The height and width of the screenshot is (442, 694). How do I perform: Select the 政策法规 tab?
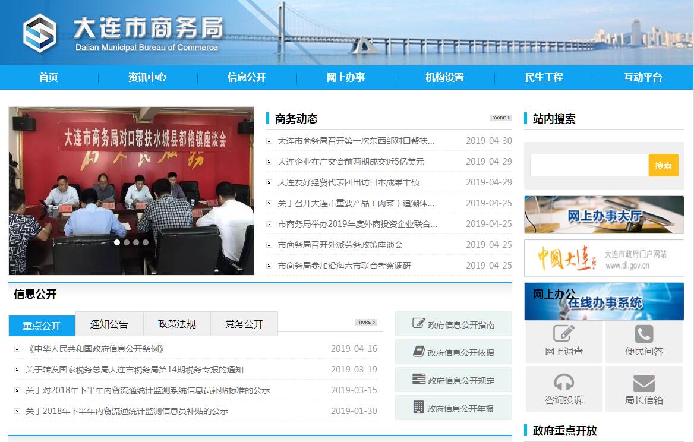point(176,324)
